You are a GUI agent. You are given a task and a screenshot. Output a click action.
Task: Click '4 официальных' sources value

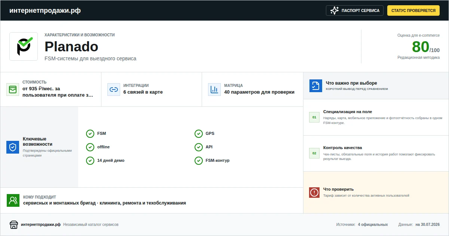coord(373,225)
